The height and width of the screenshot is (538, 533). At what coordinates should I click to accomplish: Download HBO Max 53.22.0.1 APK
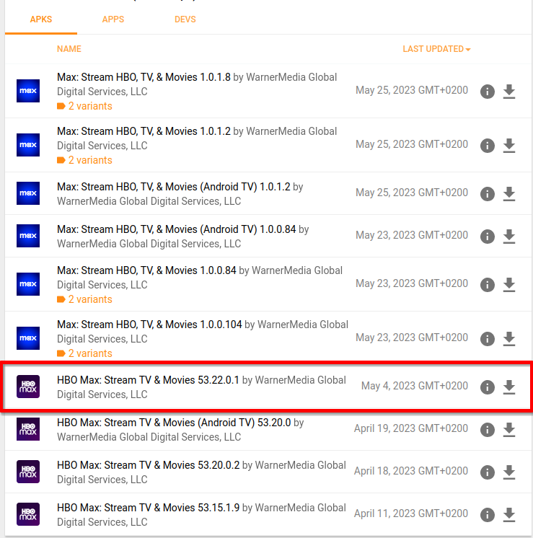coord(509,387)
